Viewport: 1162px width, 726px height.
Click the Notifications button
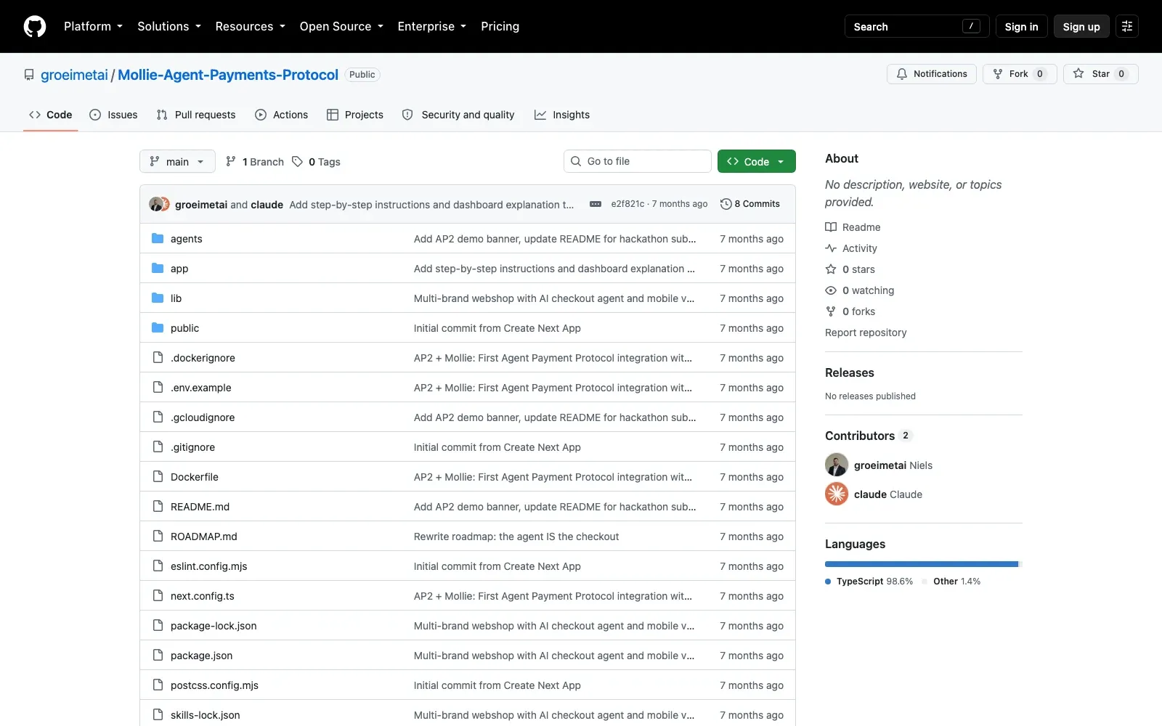(x=932, y=74)
